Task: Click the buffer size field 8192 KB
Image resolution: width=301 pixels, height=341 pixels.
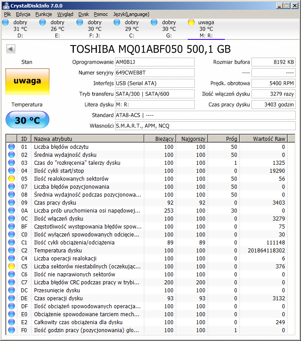Action: pyautogui.click(x=274, y=62)
